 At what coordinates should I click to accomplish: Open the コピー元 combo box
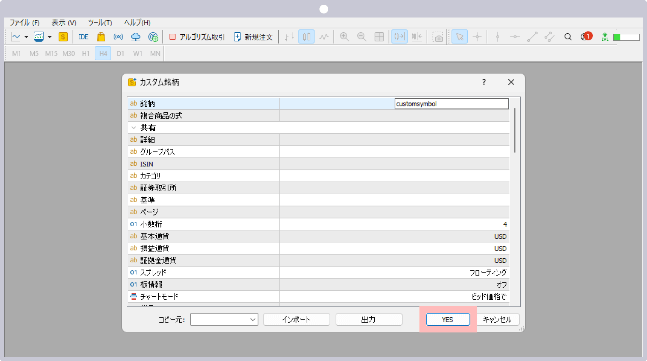[224, 319]
